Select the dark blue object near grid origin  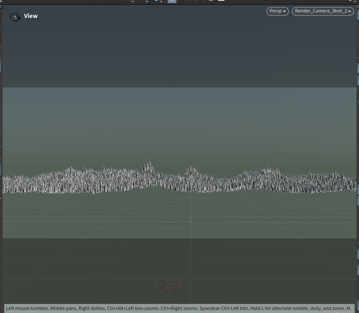tap(209, 221)
